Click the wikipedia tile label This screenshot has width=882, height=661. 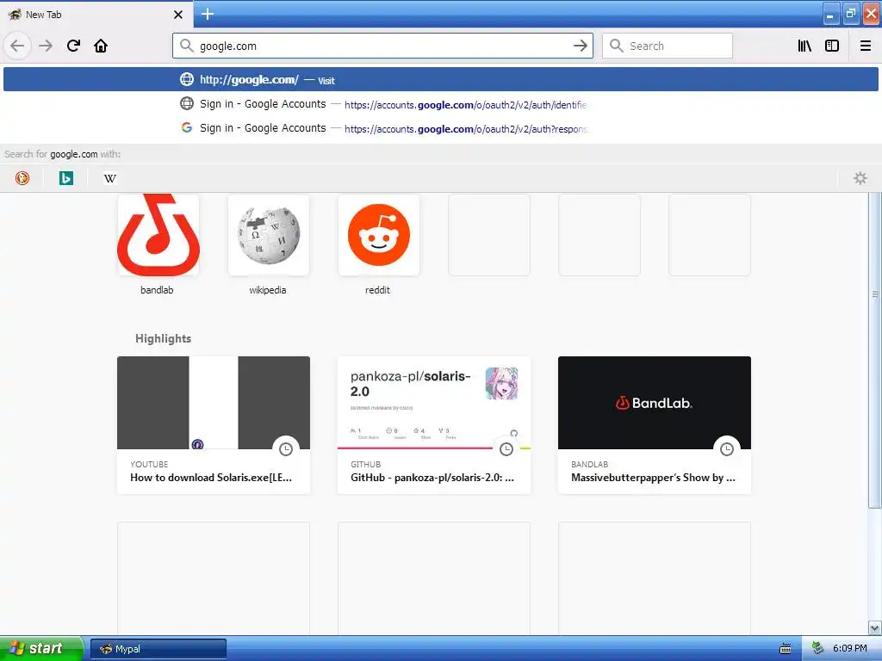point(268,290)
